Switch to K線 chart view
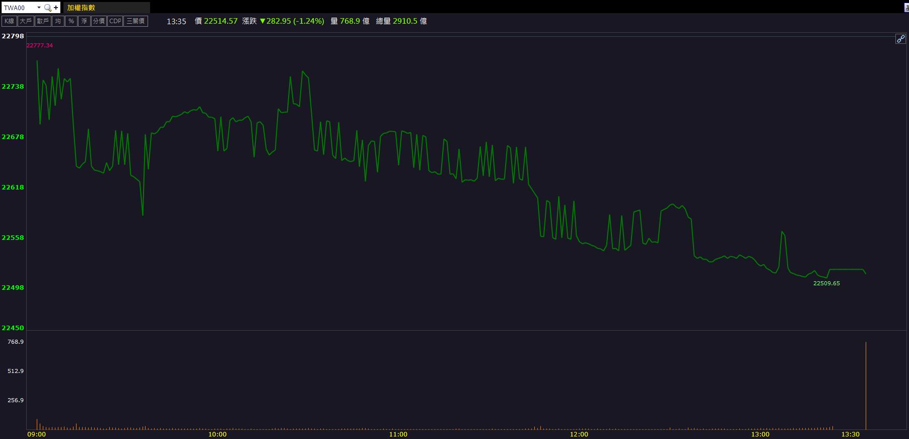This screenshot has width=909, height=439. [x=9, y=21]
